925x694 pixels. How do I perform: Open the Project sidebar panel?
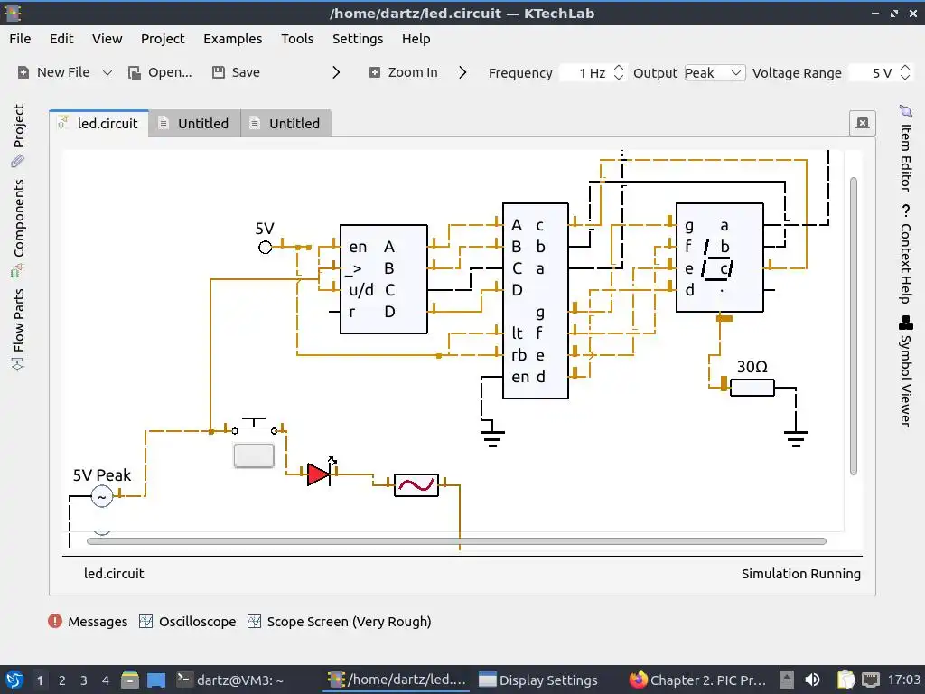pyautogui.click(x=18, y=135)
